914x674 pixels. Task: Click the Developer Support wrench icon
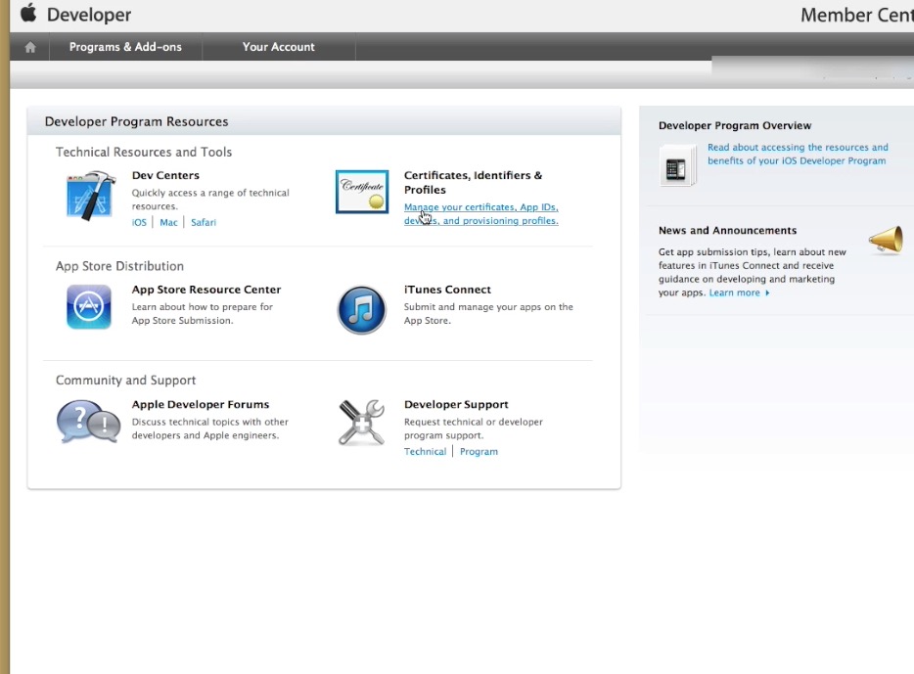pyautogui.click(x=361, y=421)
